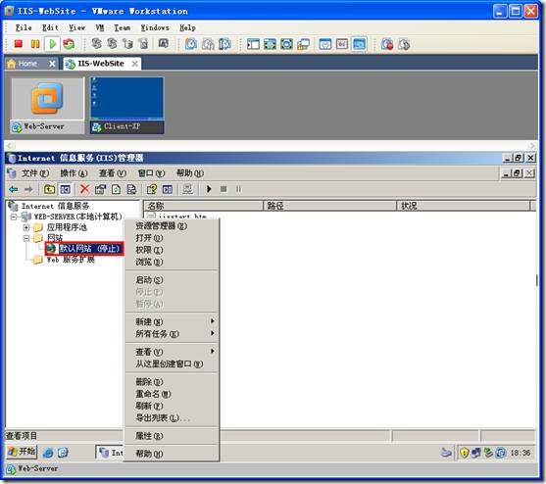Select the Client-XP VM thumbnail

(x=126, y=106)
